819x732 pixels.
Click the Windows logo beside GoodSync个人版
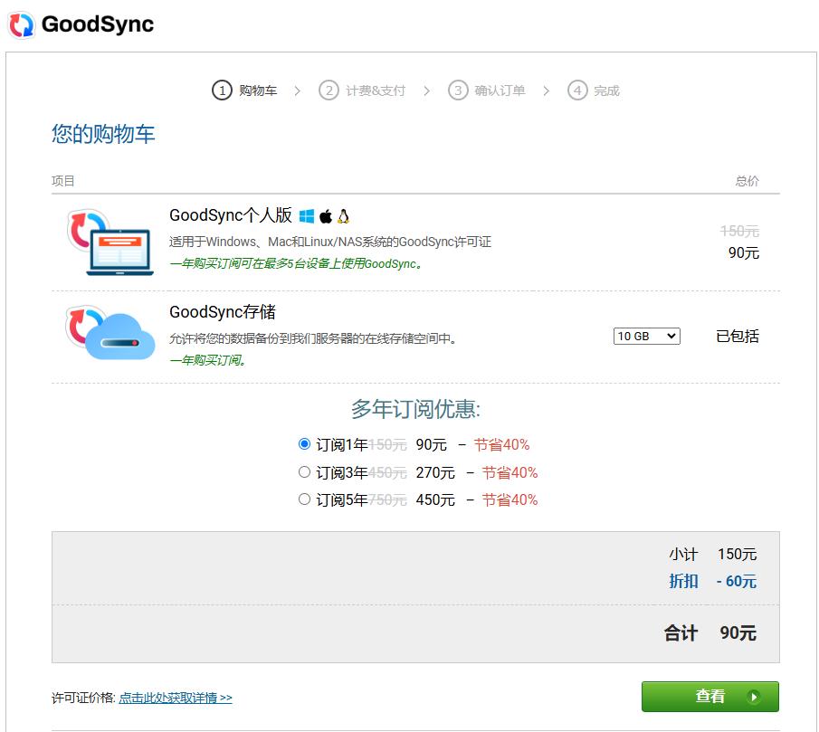click(306, 216)
